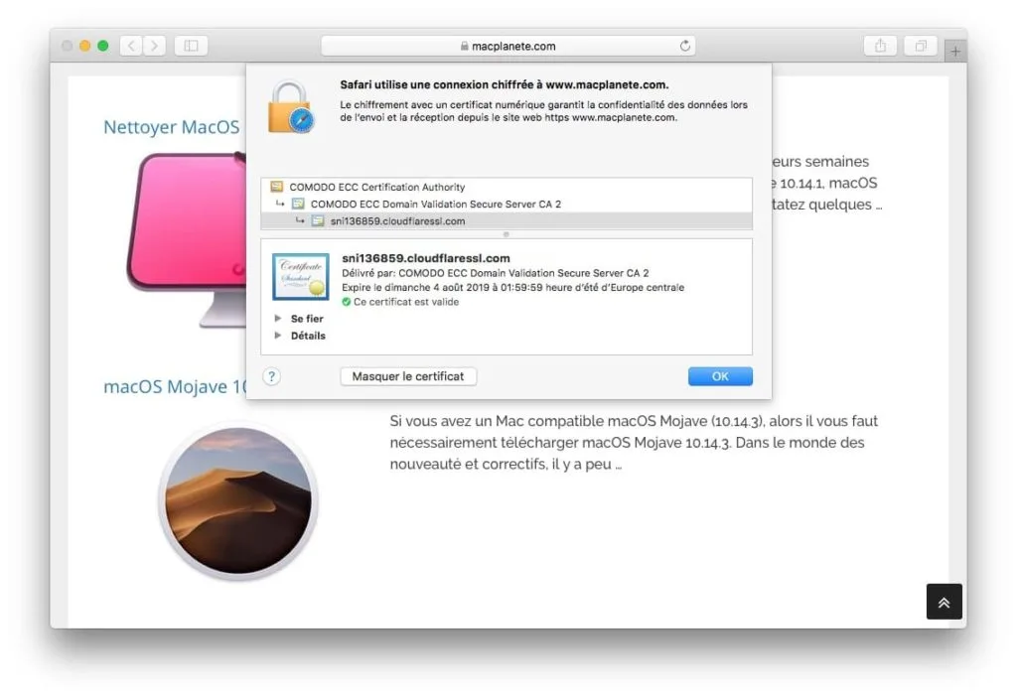The image size is (1017, 700).
Task: Reload the page using the refresh icon
Action: [685, 45]
